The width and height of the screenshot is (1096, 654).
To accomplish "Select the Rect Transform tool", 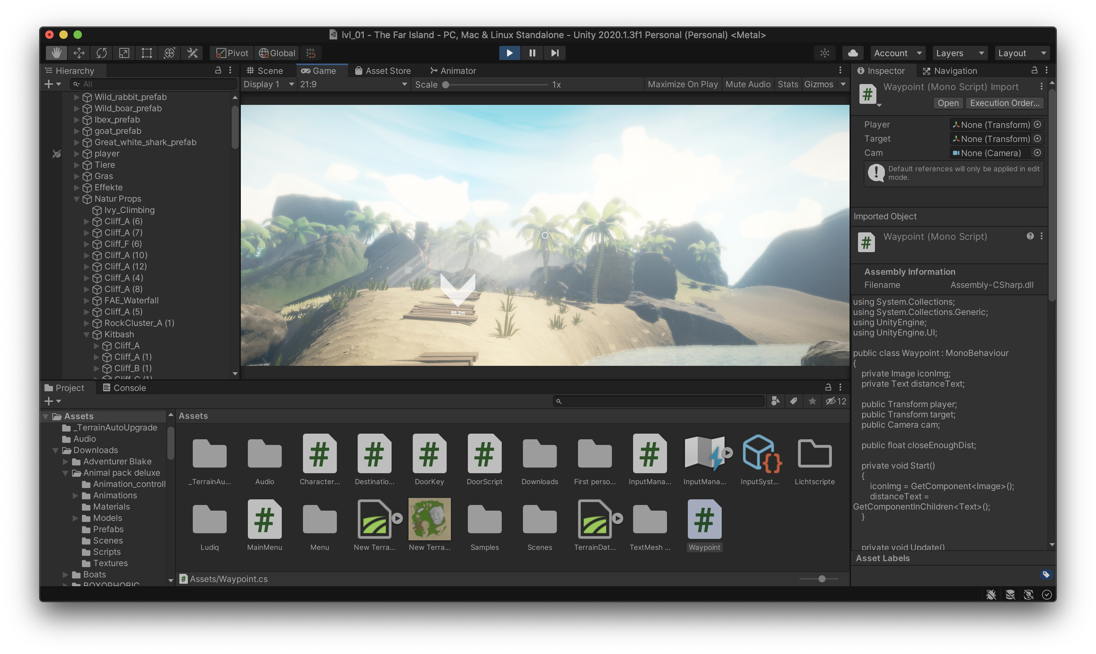I will (x=146, y=53).
